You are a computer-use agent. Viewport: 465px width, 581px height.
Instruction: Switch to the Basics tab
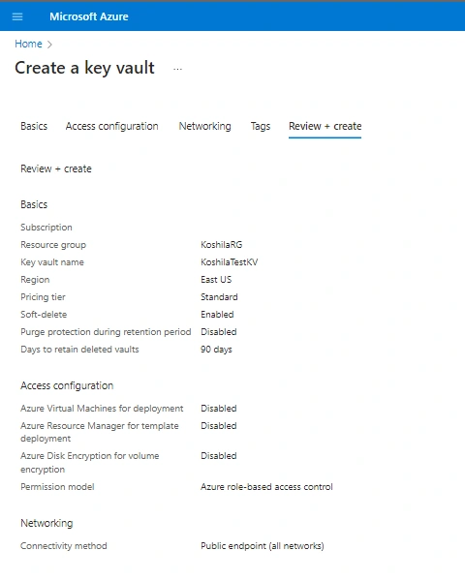point(34,126)
